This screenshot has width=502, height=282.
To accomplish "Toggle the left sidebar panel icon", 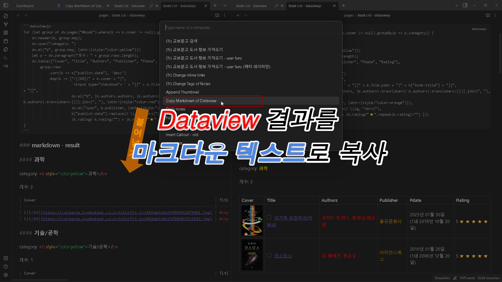I will click(x=6, y=5).
